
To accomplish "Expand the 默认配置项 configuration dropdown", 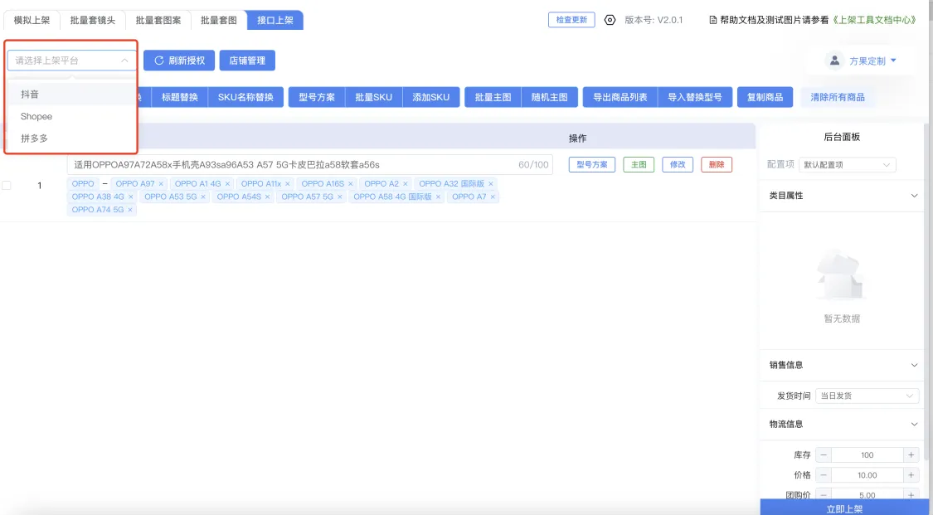I will click(847, 165).
